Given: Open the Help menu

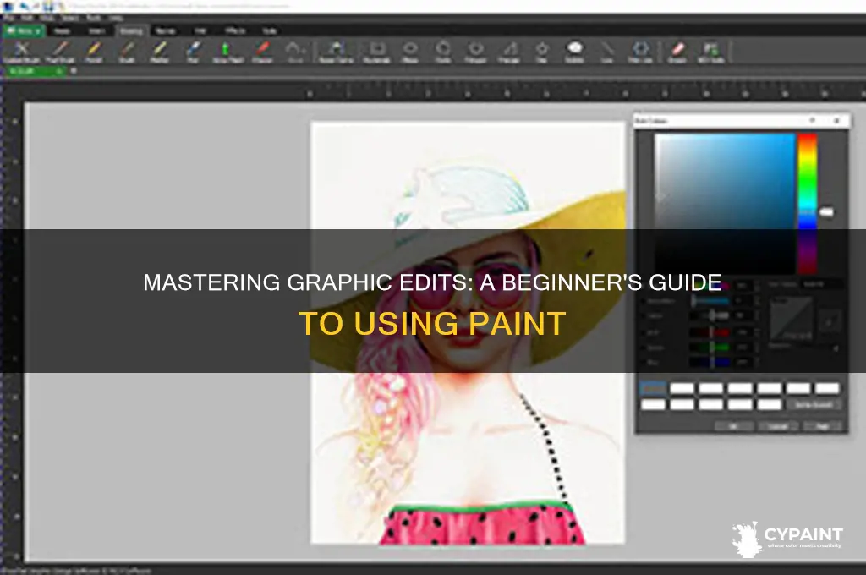Looking at the screenshot, I should point(115,18).
